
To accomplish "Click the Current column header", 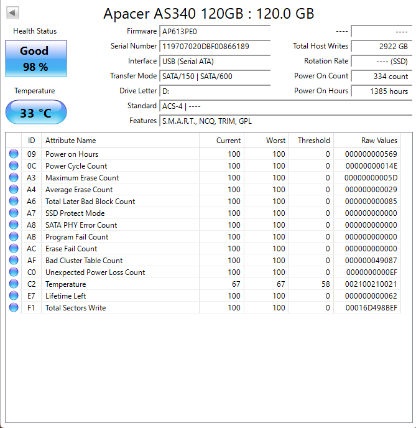I will pos(222,141).
